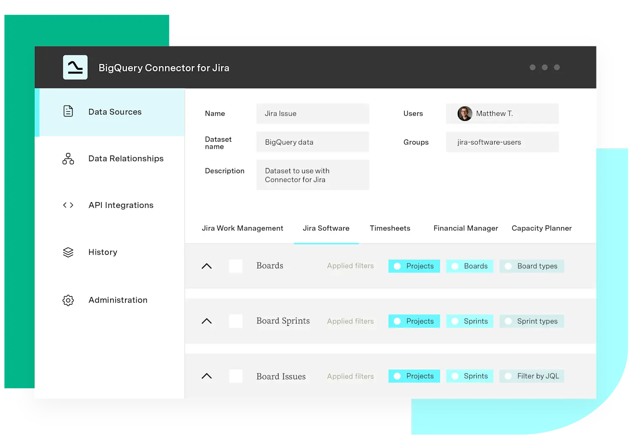Click the Groups label
631x445 pixels.
[416, 142]
